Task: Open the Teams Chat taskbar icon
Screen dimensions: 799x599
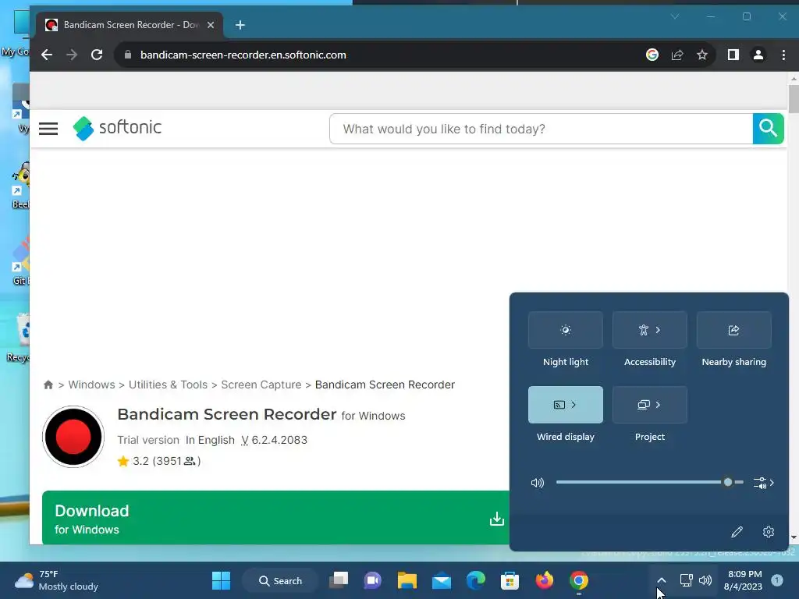Action: 372,580
